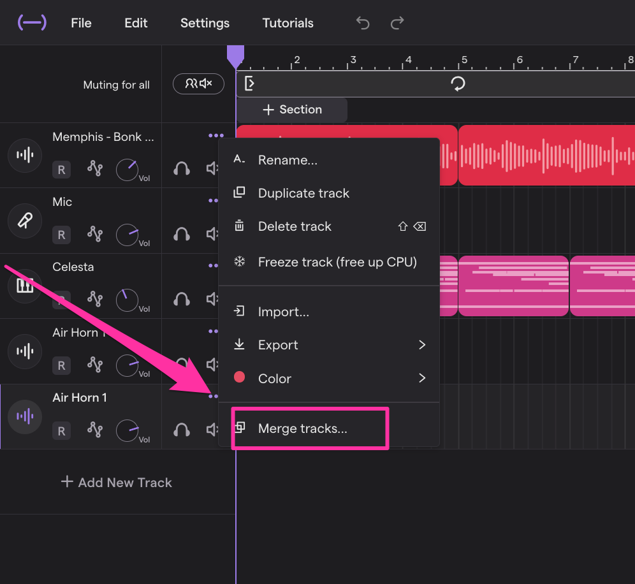
Task: Click the selected Air Horn 1 waveform icon
Action: (x=25, y=417)
